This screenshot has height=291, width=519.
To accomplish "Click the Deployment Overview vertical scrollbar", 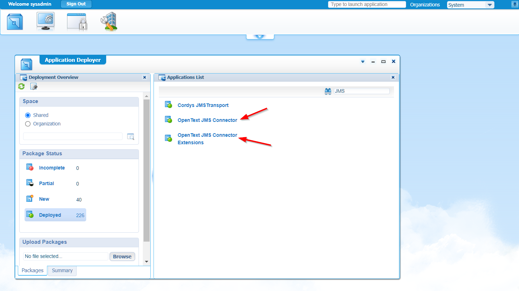I will [x=146, y=171].
